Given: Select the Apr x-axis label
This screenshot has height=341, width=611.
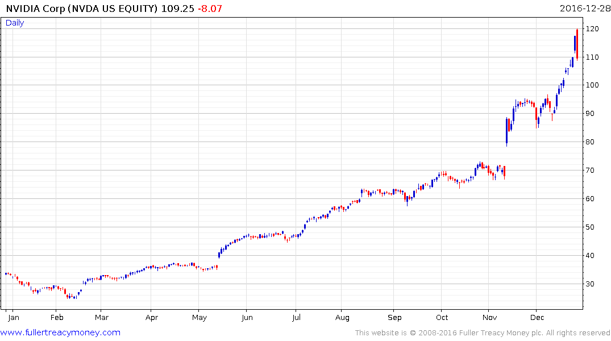Looking at the screenshot, I should click(152, 318).
